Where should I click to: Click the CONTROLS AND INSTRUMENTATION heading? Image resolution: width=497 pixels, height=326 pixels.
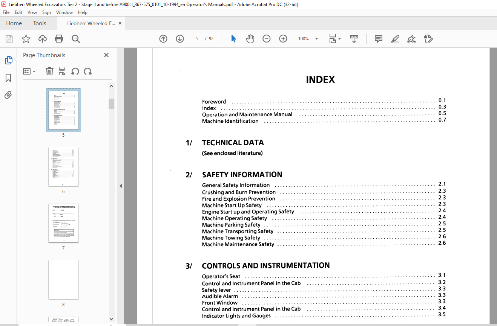266,265
